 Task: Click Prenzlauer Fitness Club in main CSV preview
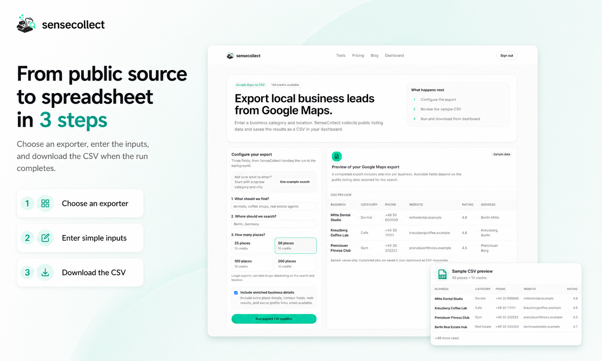tap(341, 248)
